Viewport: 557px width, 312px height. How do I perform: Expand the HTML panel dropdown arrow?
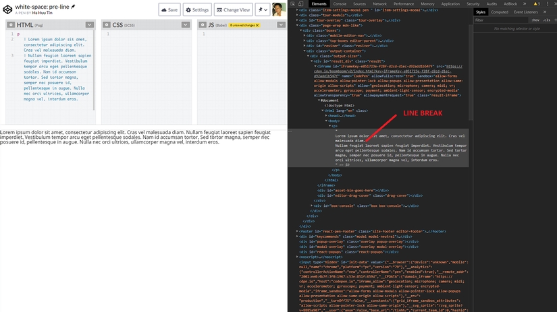[x=89, y=24]
